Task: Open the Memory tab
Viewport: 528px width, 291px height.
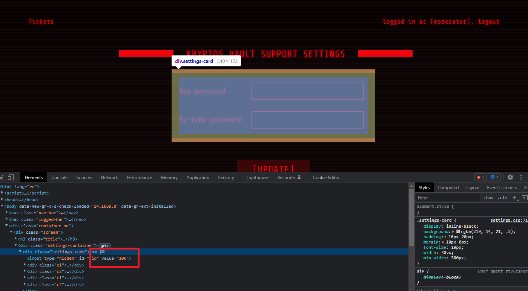Action: tap(169, 177)
